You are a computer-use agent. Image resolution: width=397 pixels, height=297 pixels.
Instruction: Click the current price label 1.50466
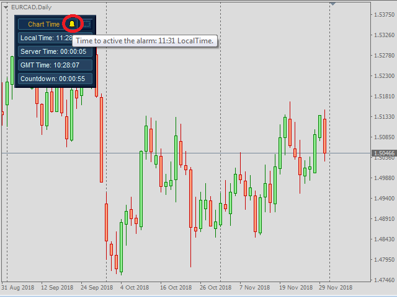point(384,153)
